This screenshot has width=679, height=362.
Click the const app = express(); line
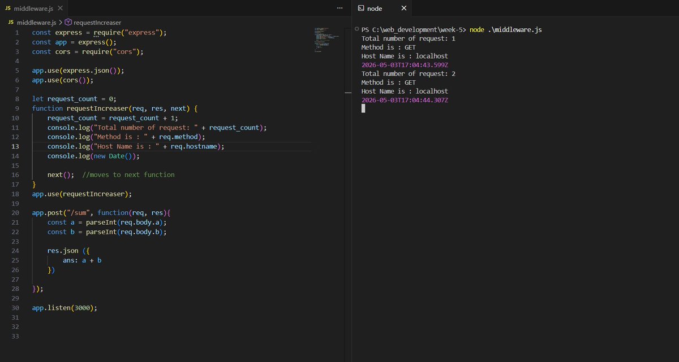[x=74, y=42]
